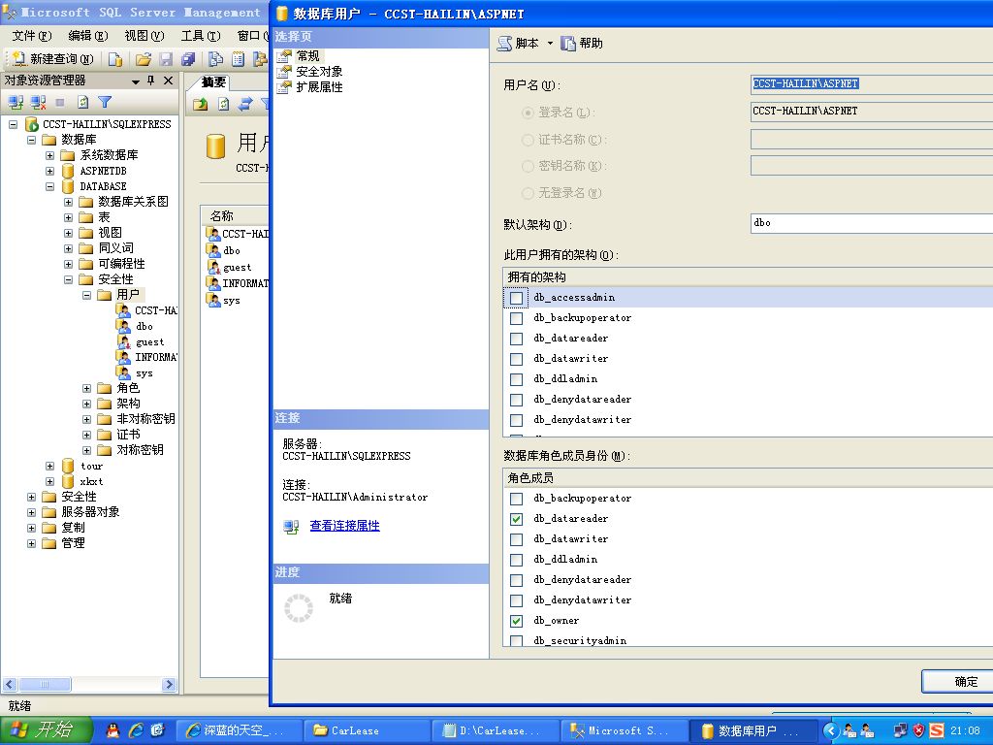Open the 编辑(E) menu
Viewport: 993px width, 745px height.
[88, 36]
